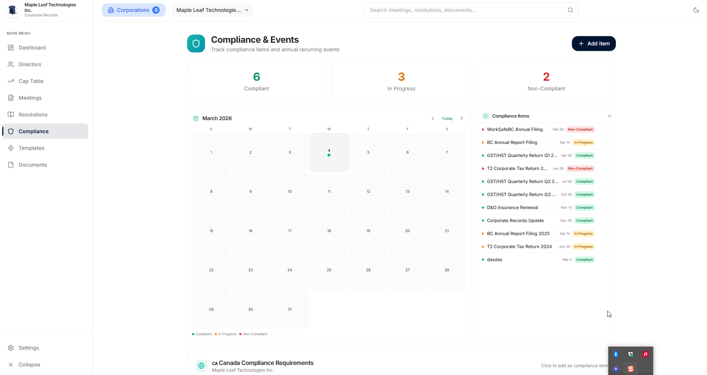Open Corporate Records Update item

tap(546, 221)
